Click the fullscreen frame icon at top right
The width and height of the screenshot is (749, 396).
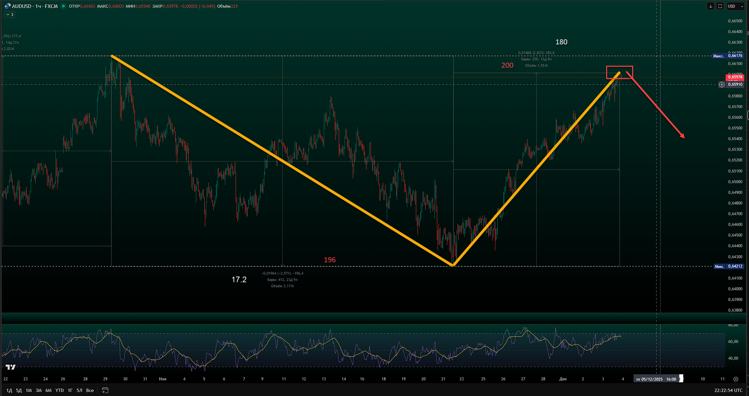tap(720, 6)
